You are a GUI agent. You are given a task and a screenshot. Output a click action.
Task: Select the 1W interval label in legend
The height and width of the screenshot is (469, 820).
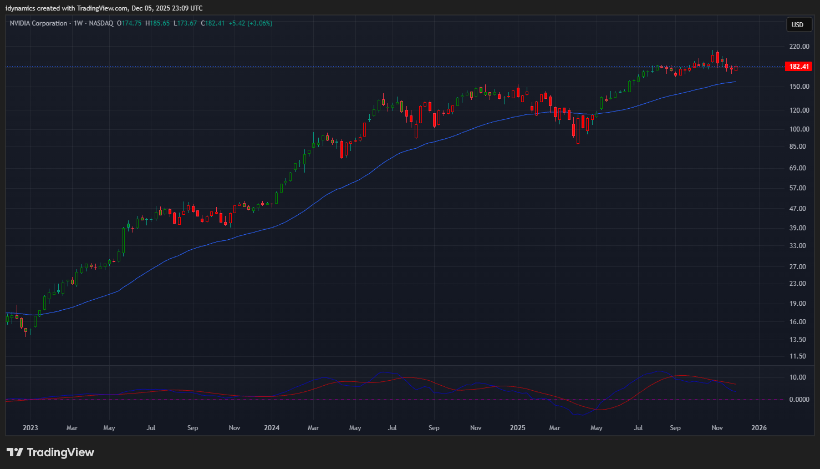point(78,23)
